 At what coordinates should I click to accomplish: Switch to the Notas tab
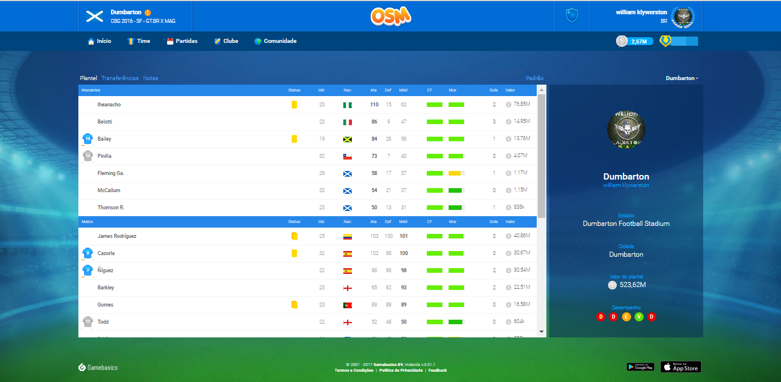[150, 78]
